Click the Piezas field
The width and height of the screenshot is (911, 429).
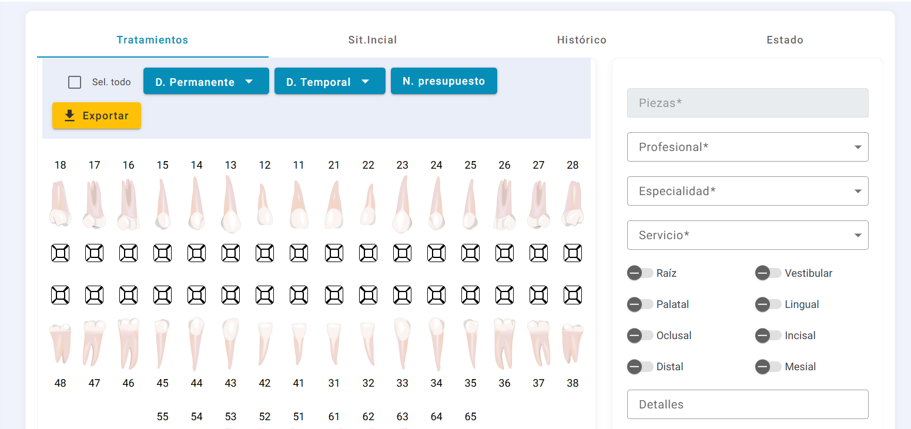click(748, 103)
